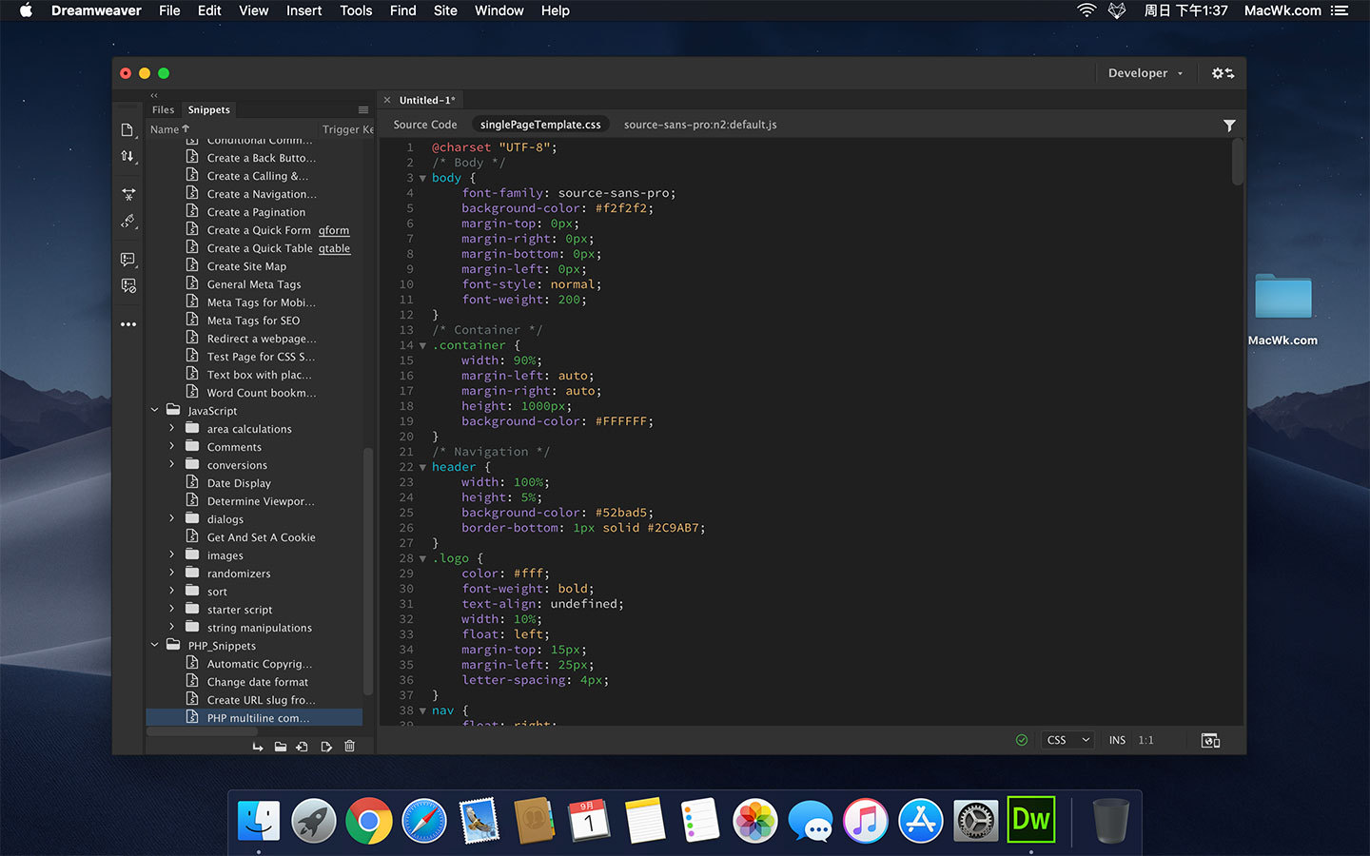Image resolution: width=1370 pixels, height=856 pixels.
Task: Open the CSS language dropdown in status bar
Action: click(1067, 740)
